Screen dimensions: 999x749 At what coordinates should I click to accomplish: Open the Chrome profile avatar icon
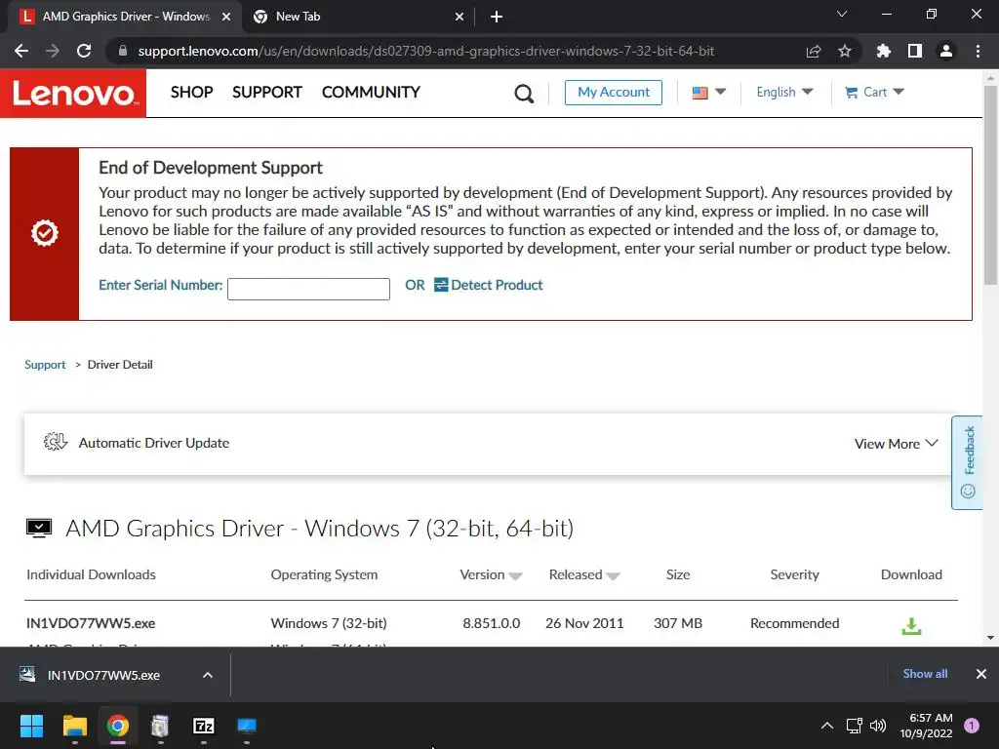(x=946, y=51)
